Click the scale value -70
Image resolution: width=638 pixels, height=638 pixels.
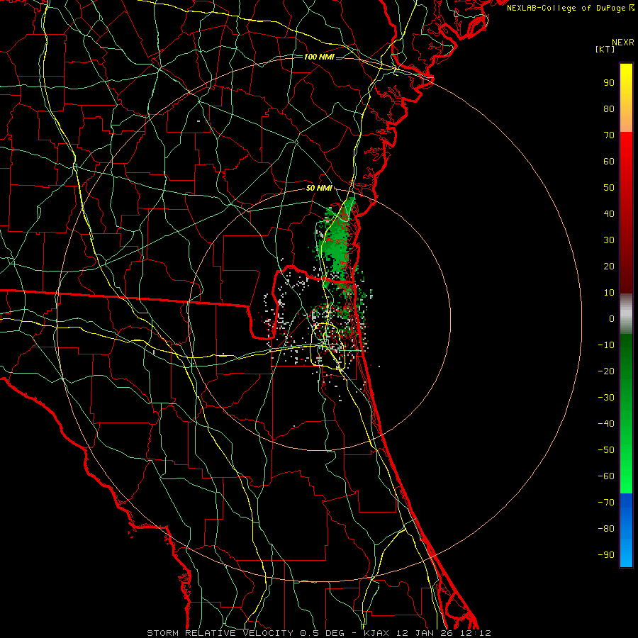(606, 503)
